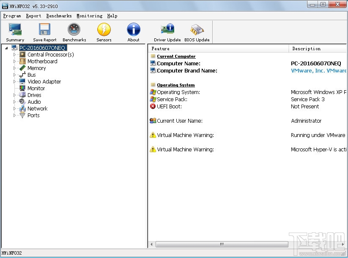This screenshot has height=258, width=348.
Task: Expand the Network node arrow
Action: point(14,108)
